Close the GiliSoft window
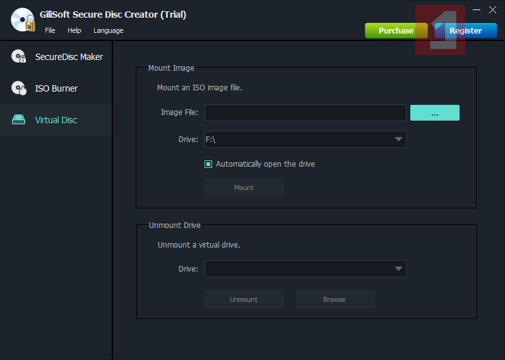Screen dimensions: 505x360 click(492, 9)
